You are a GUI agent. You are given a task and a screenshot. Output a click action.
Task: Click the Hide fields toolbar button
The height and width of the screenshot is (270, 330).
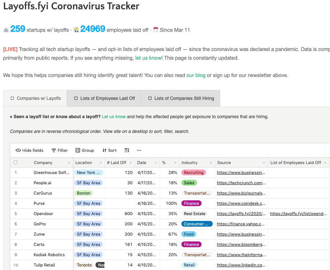tap(29, 150)
